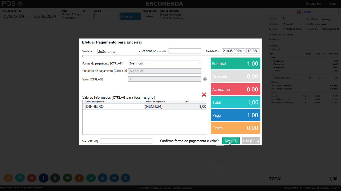Click the teal edit order icon
Screen dimensions: 341x191
click(20, 178)
